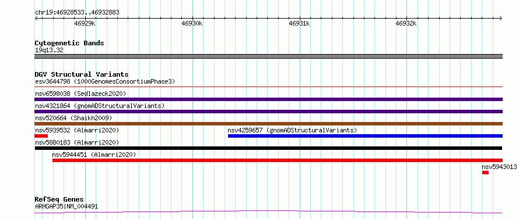
Task: Select the long red nsv5944451 bar
Action: pos(278,160)
